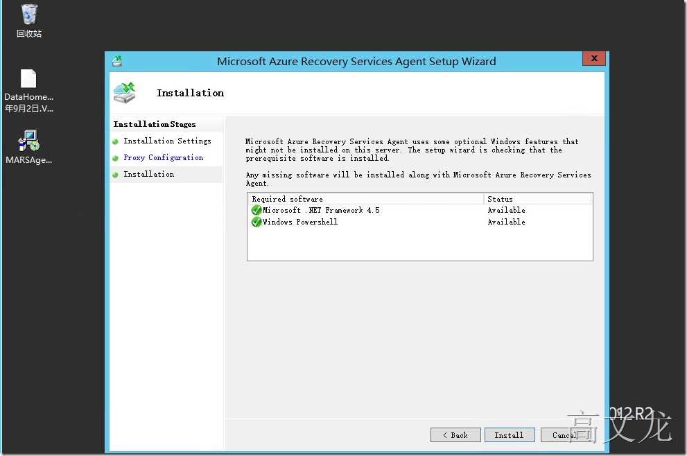Select the Installation stage in sidebar
687x456 pixels.
pos(148,174)
